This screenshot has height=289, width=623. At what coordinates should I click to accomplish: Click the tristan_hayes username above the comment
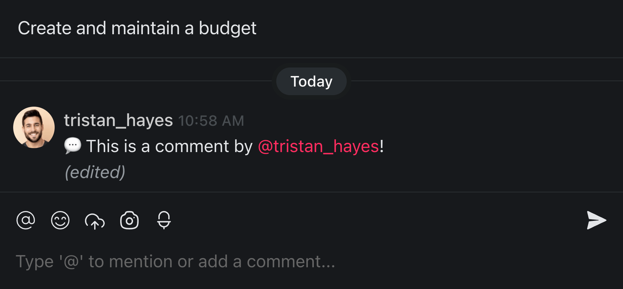(119, 120)
